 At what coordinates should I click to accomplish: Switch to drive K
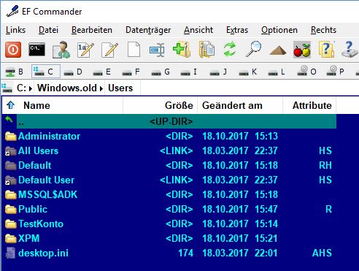247,72
